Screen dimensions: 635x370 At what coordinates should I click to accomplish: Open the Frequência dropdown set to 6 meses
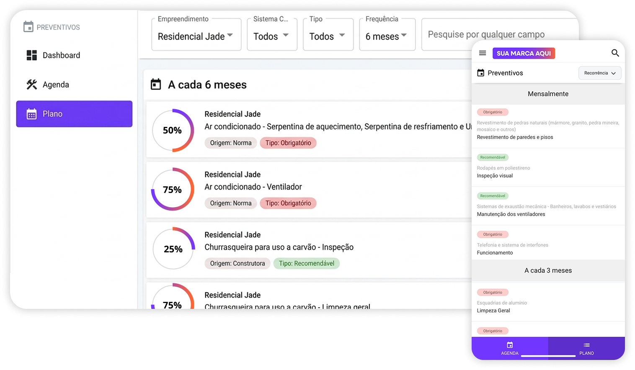coord(387,36)
